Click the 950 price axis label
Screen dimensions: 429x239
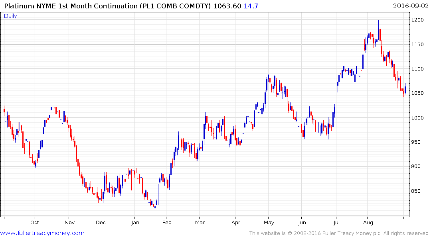tap(416, 142)
